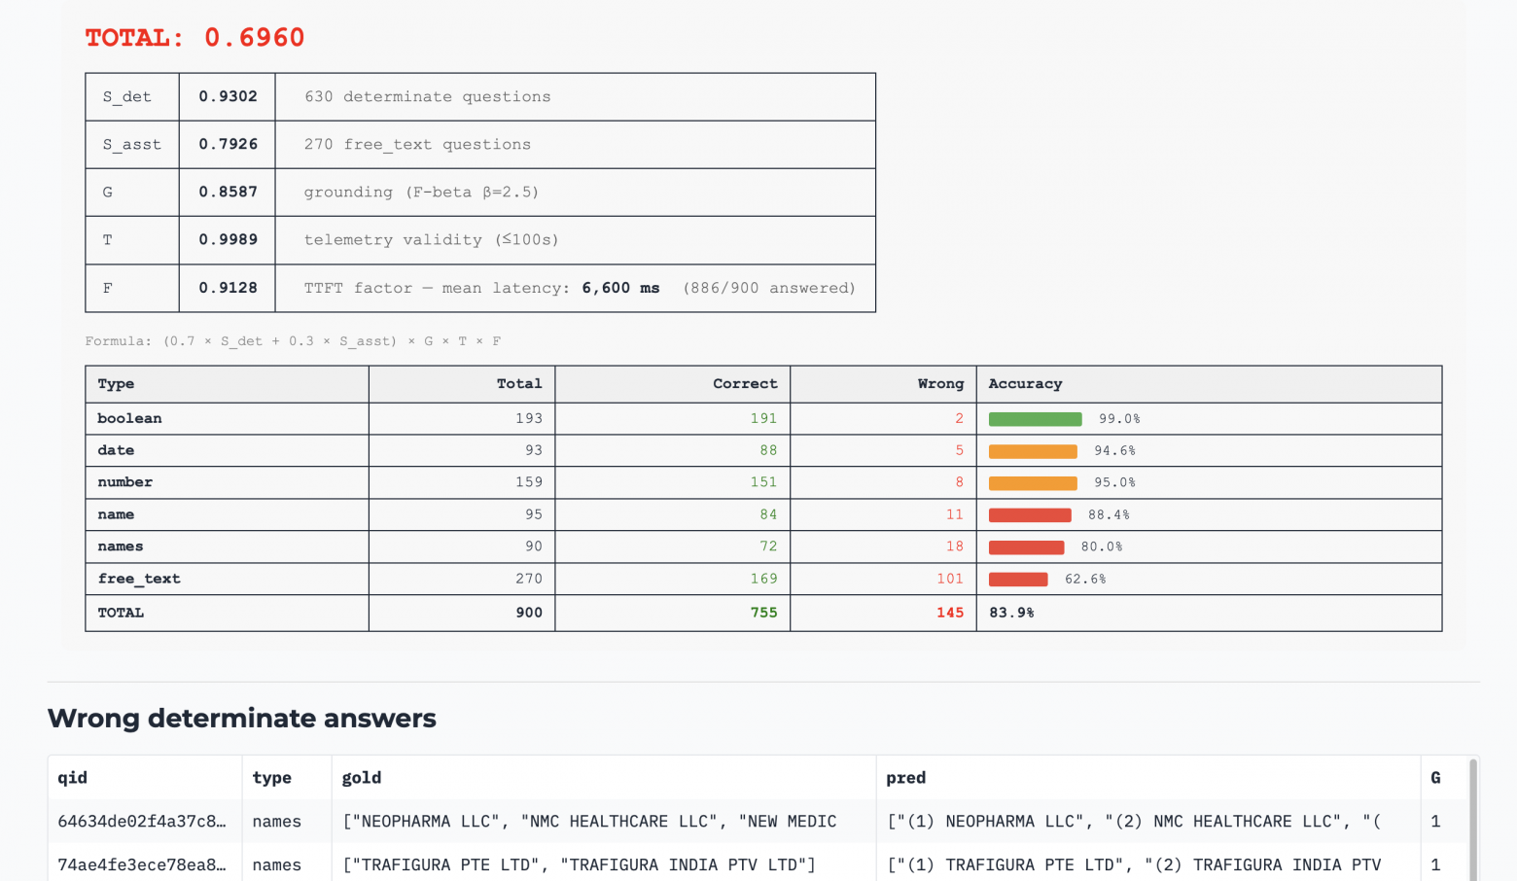Select the S_det score value 0.9302

coord(229,96)
